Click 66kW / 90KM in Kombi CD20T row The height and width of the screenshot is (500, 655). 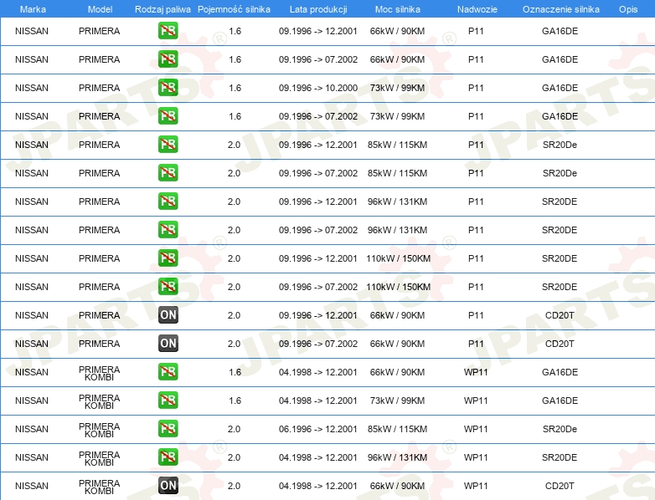click(397, 486)
